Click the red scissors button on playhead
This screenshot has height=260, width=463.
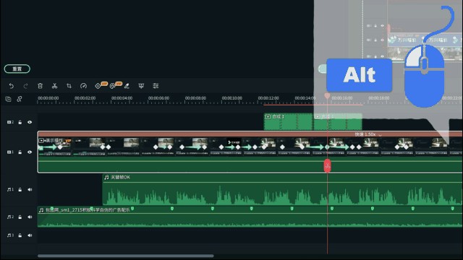tap(327, 166)
